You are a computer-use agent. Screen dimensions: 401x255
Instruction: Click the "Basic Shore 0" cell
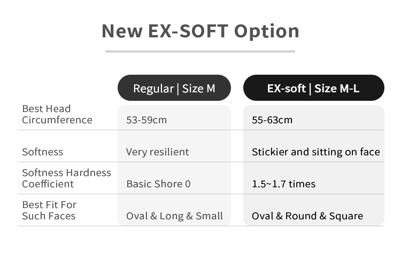[x=158, y=184]
